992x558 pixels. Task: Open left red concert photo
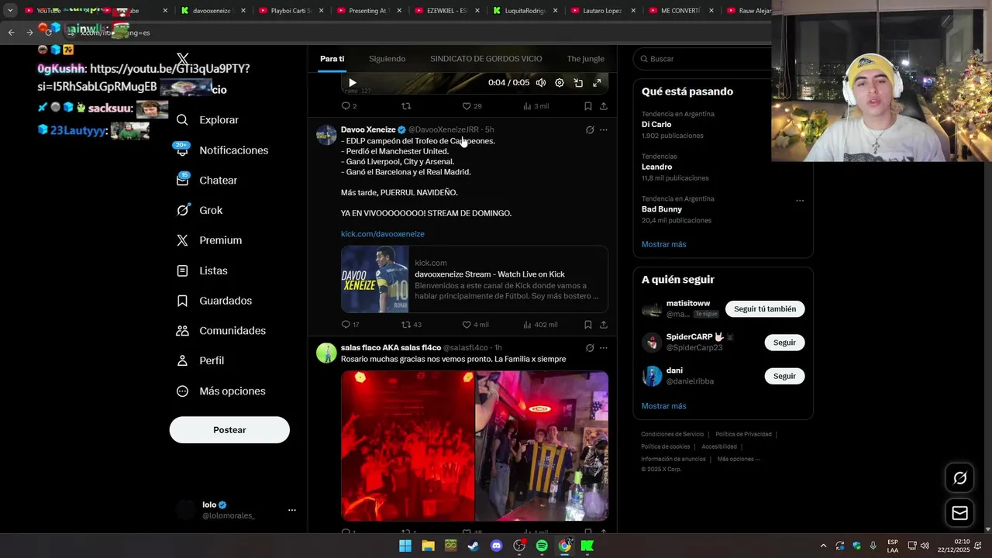coord(408,446)
